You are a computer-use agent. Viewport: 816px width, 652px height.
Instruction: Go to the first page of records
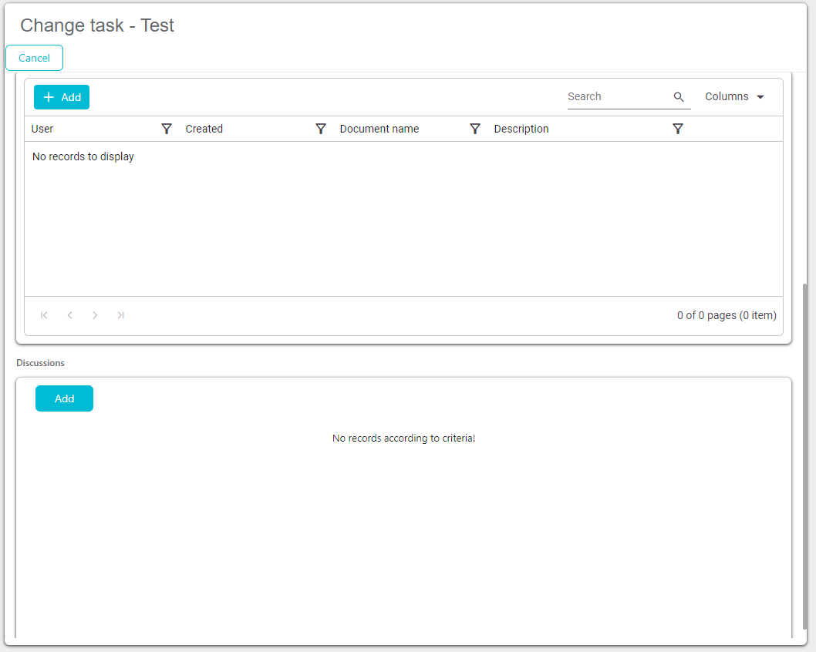[45, 315]
